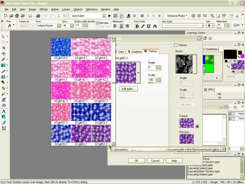Open the Layers menu

[x=66, y=9]
